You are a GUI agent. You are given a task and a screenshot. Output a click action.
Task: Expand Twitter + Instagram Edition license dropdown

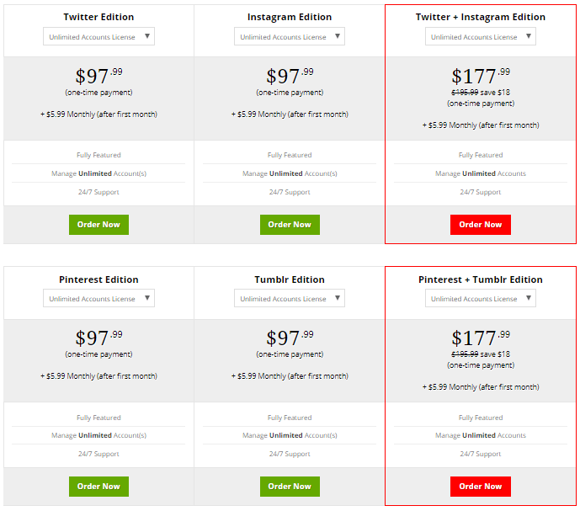click(481, 36)
